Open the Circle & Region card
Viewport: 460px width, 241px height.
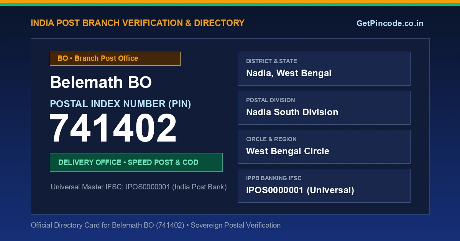pos(324,147)
